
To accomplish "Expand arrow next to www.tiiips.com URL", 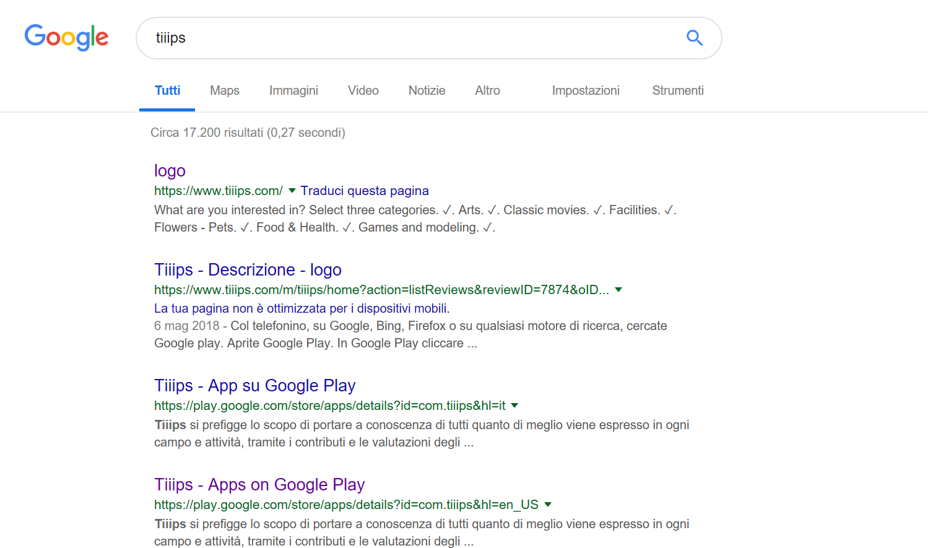I will pos(292,191).
